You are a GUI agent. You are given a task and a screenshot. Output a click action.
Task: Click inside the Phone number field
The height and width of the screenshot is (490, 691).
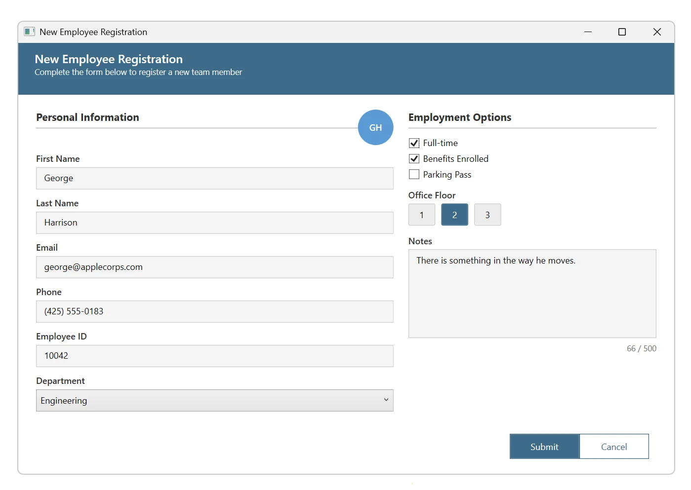pyautogui.click(x=215, y=311)
